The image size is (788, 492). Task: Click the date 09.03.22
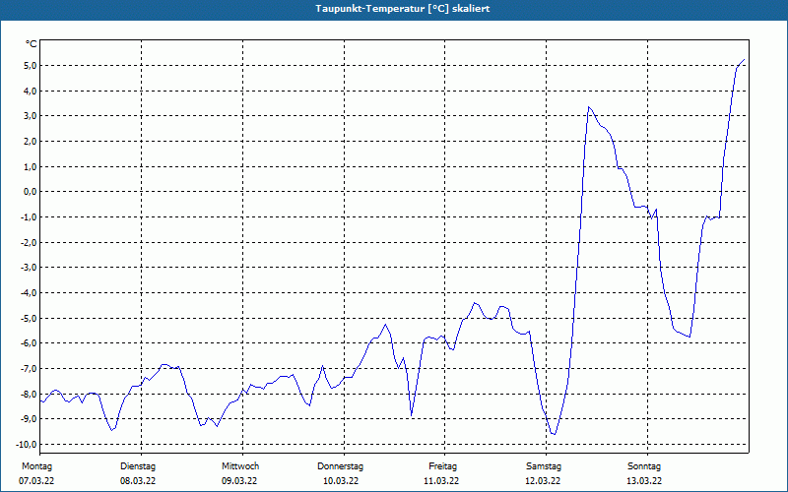click(239, 481)
